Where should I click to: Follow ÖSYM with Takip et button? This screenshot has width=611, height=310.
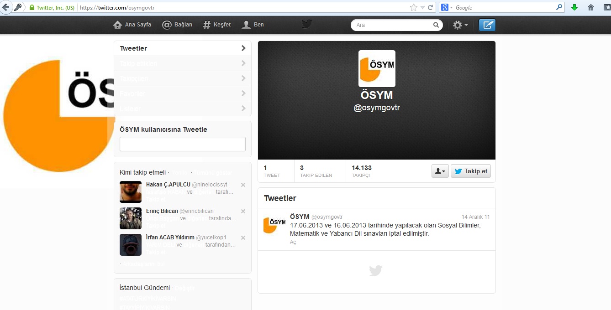[471, 171]
